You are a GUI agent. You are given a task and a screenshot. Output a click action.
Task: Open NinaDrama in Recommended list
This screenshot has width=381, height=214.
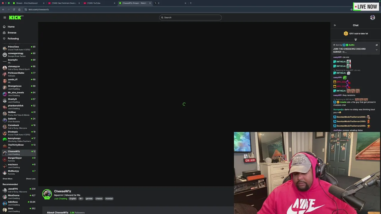tap(19, 197)
